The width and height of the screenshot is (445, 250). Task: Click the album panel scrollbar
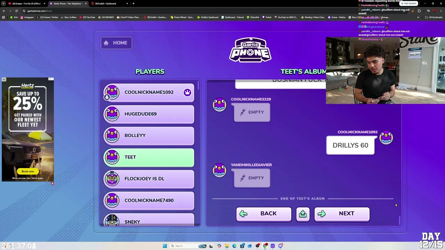coord(399,220)
